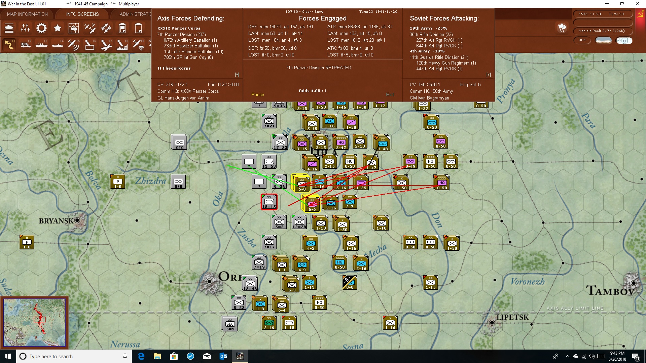The width and height of the screenshot is (646, 363).
Task: Click the star icon in the toolbar
Action: [x=58, y=28]
